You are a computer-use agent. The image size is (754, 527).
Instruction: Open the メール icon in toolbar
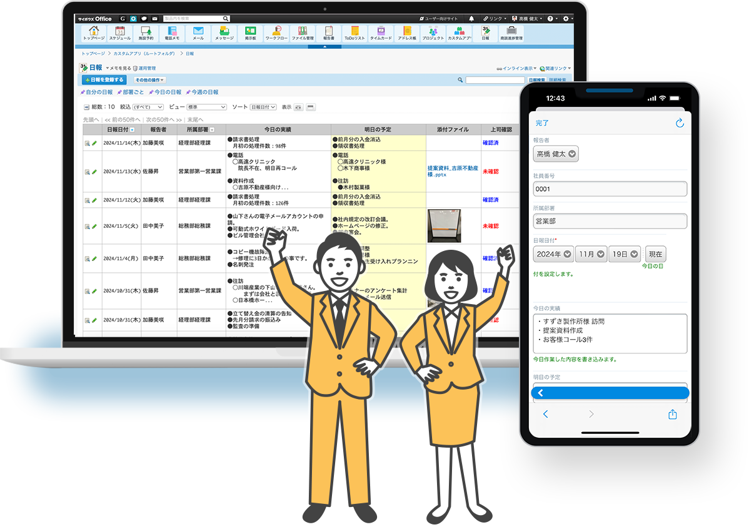[198, 33]
